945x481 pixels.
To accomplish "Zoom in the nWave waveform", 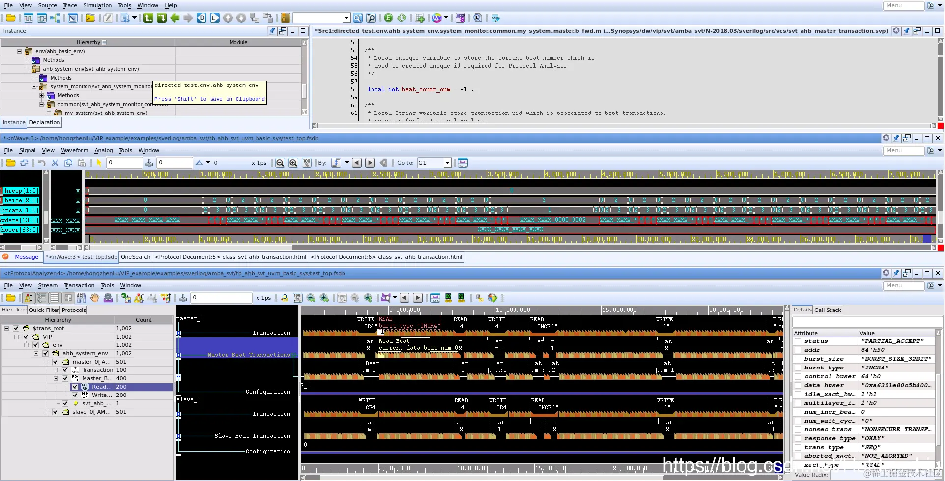I will coord(293,163).
